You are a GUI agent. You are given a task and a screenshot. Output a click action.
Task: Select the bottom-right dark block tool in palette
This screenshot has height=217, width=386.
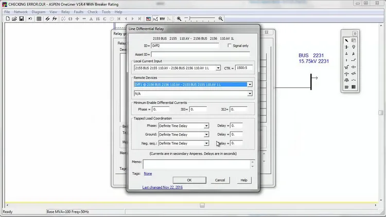tap(354, 87)
